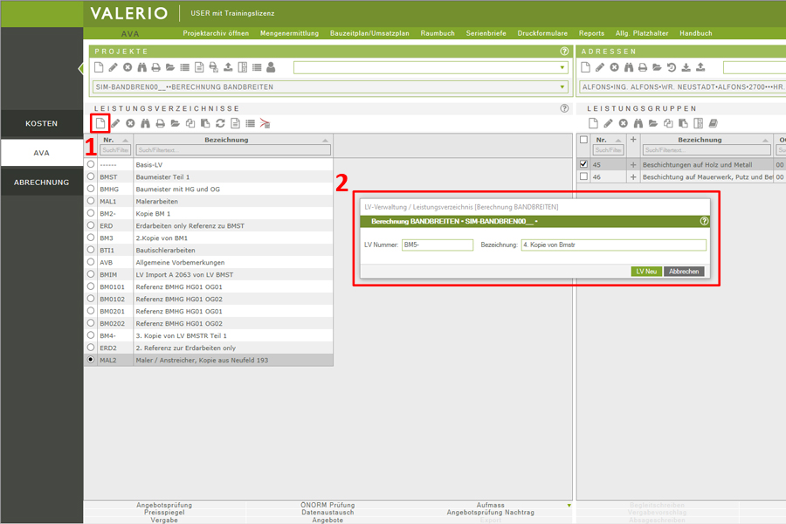Open the Bauzeitplan/Umsatzplan menu

pos(369,33)
